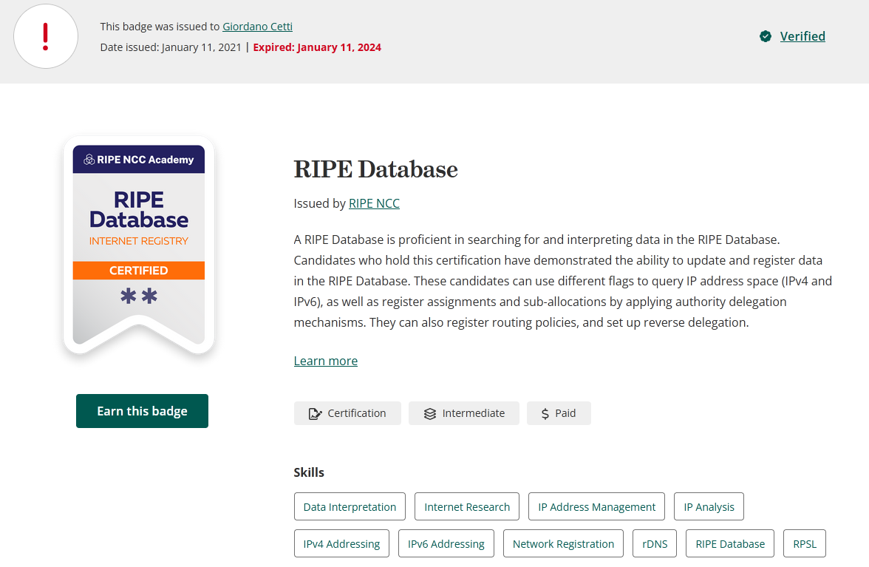
Task: Click the Certification label text
Action: click(356, 413)
